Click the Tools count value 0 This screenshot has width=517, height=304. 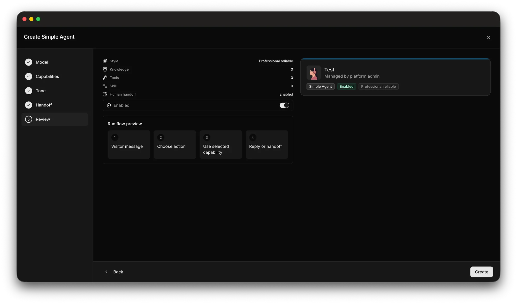(x=292, y=78)
